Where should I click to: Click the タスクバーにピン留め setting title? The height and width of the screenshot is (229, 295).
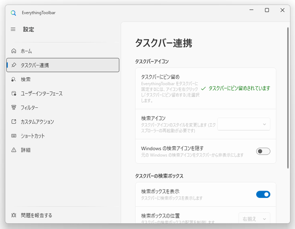coord(160,77)
